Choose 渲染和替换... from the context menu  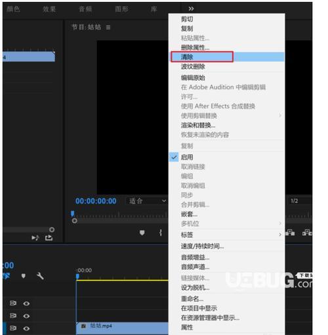pos(227,125)
